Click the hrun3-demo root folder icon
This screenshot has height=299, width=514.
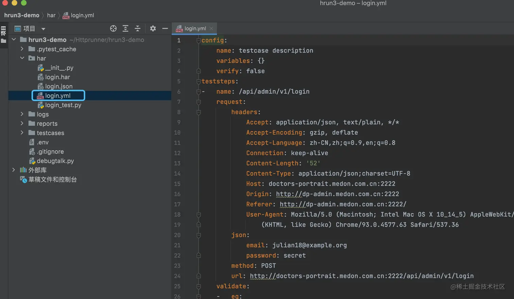(23, 40)
